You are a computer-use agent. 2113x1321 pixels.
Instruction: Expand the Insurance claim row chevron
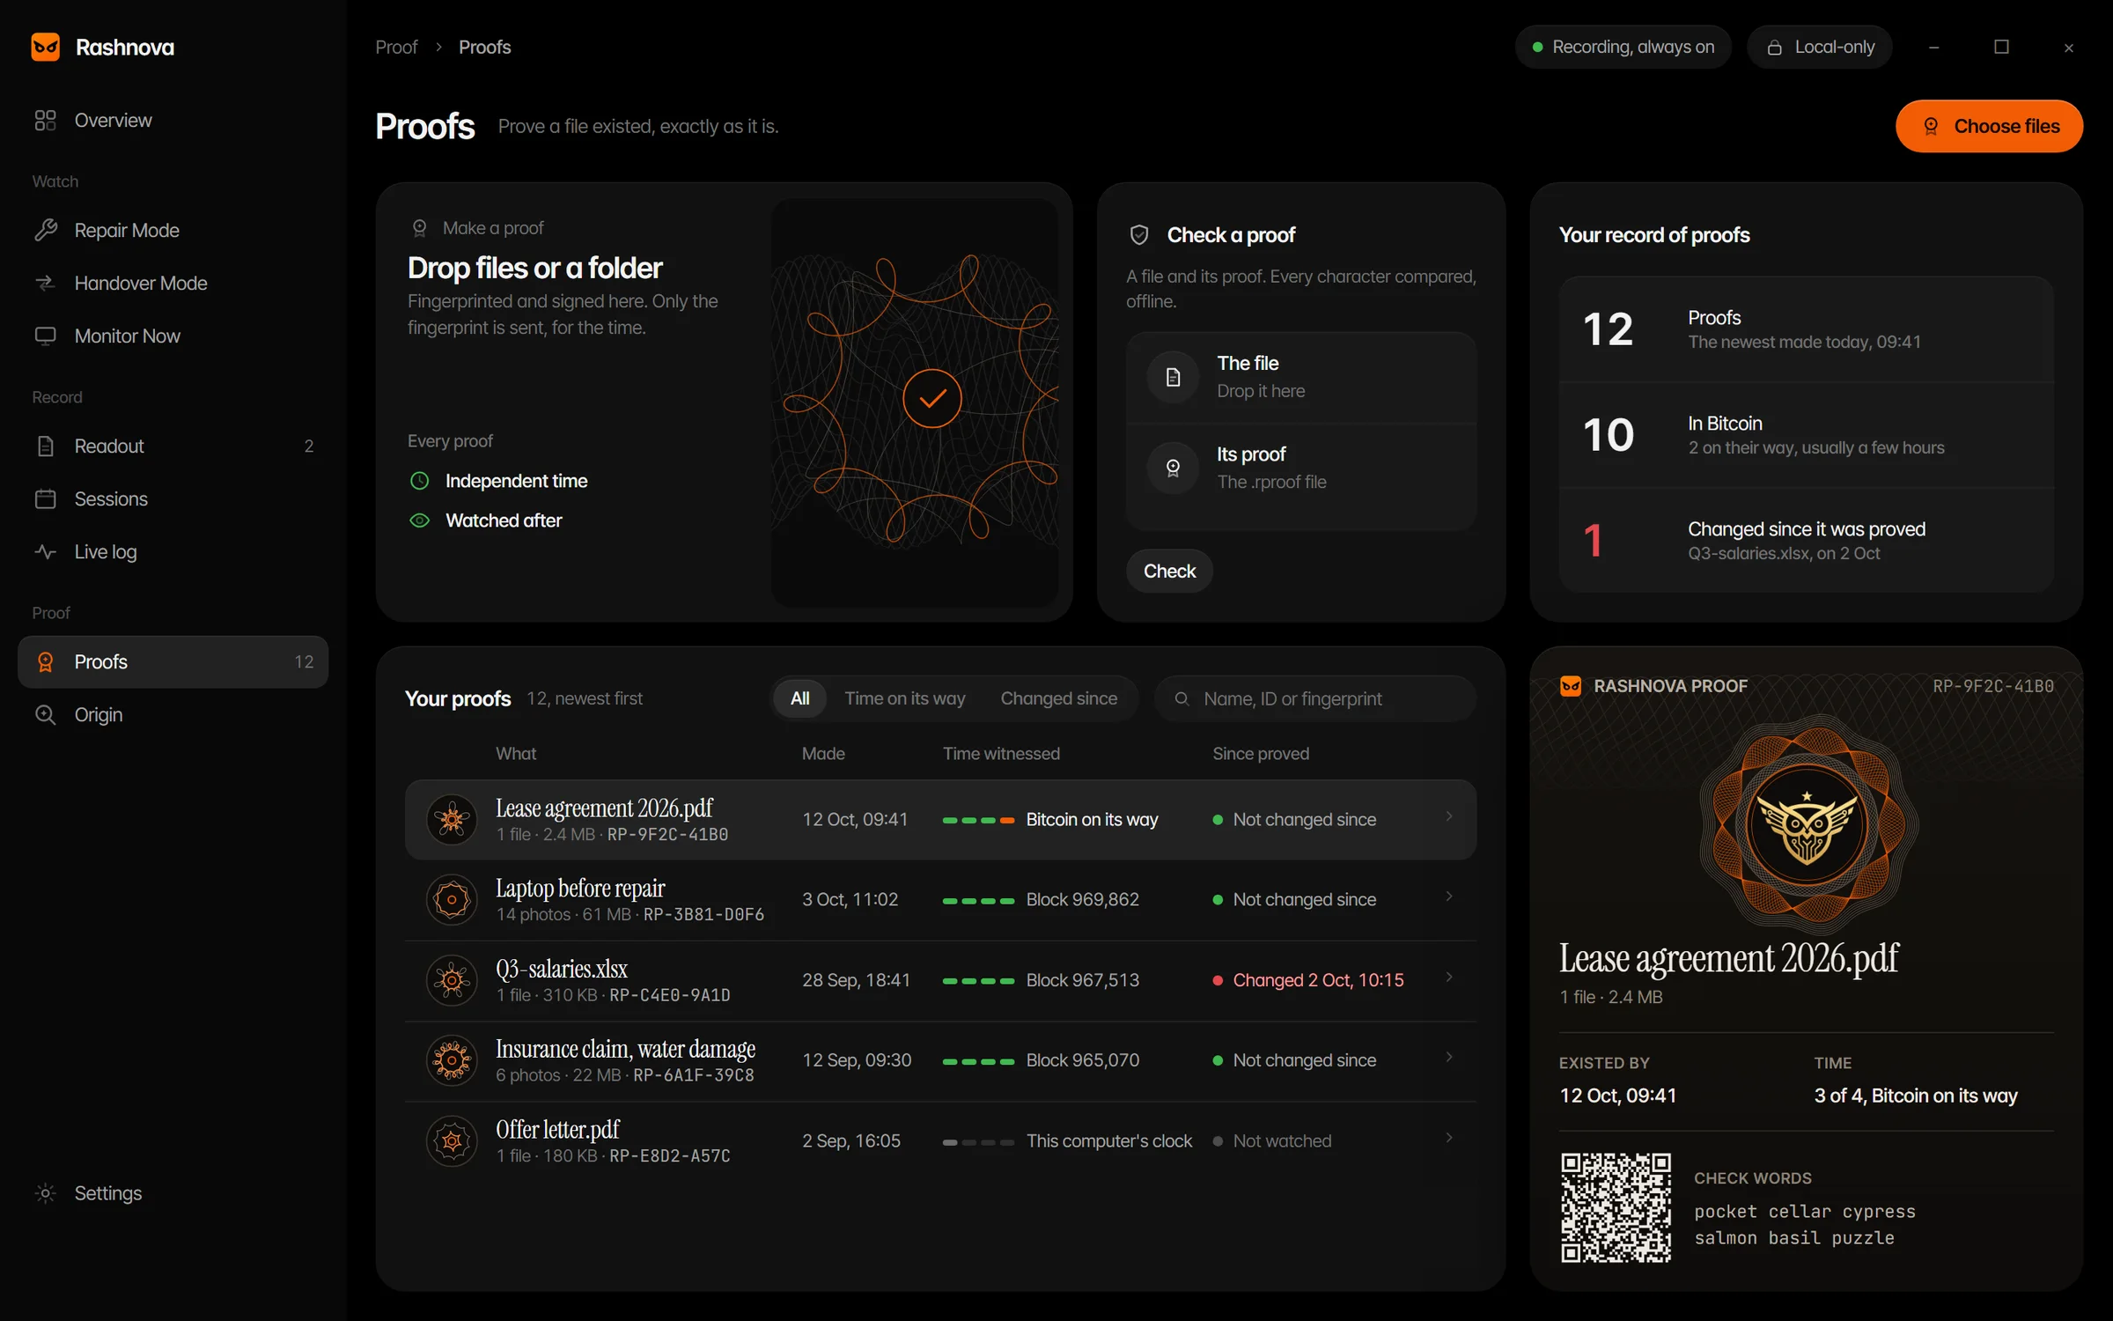[x=1448, y=1058]
